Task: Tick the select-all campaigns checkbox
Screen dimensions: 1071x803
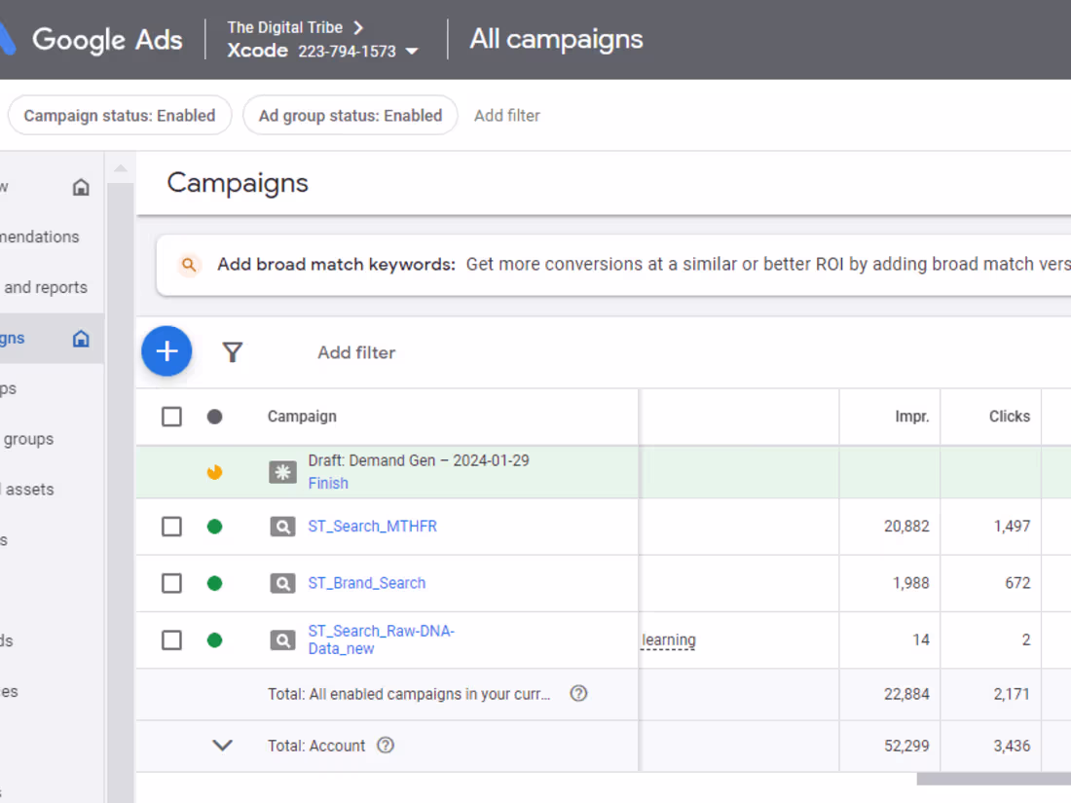Action: (171, 417)
